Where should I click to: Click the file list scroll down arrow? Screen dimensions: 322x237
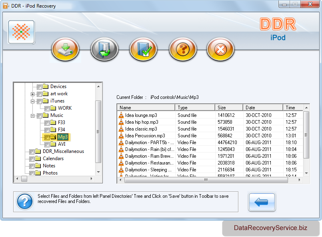click(306, 173)
